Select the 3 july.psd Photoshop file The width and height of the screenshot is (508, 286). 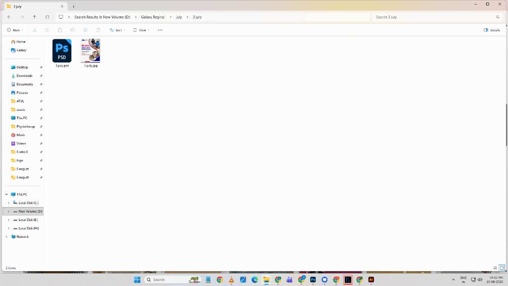point(62,53)
